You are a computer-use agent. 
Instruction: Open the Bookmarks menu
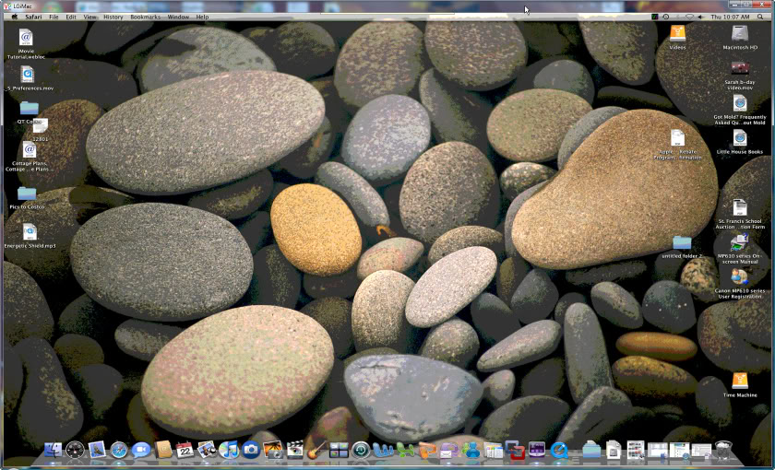[145, 17]
